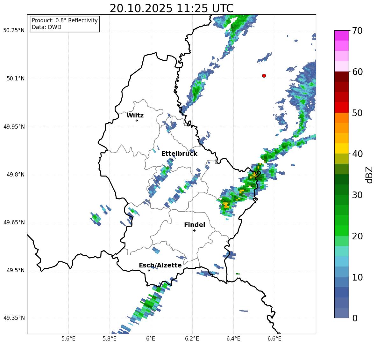Click the dark red colorbar segment below 60

[x=342, y=77]
